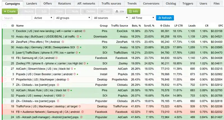The height and width of the screenshot is (120, 224).
Task: Click green star beside TrafficStars Iphone 8 campaign
Action: [x=80, y=53]
